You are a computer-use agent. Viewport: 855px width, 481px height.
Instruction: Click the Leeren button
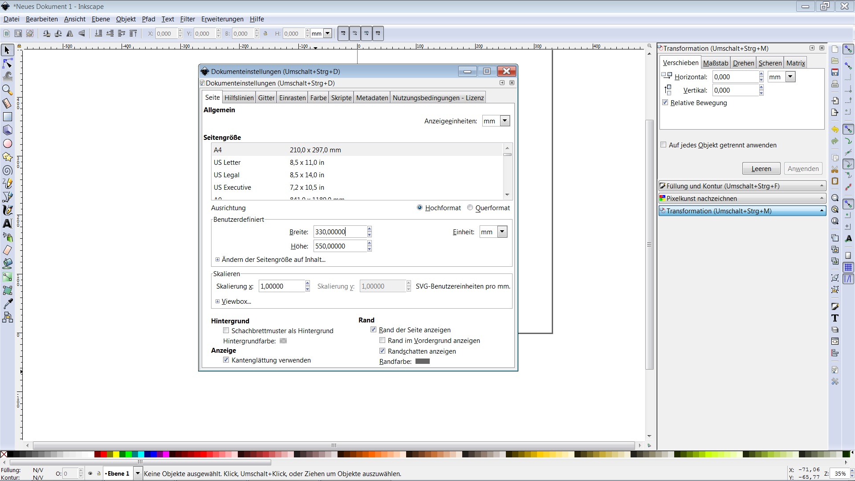point(761,168)
